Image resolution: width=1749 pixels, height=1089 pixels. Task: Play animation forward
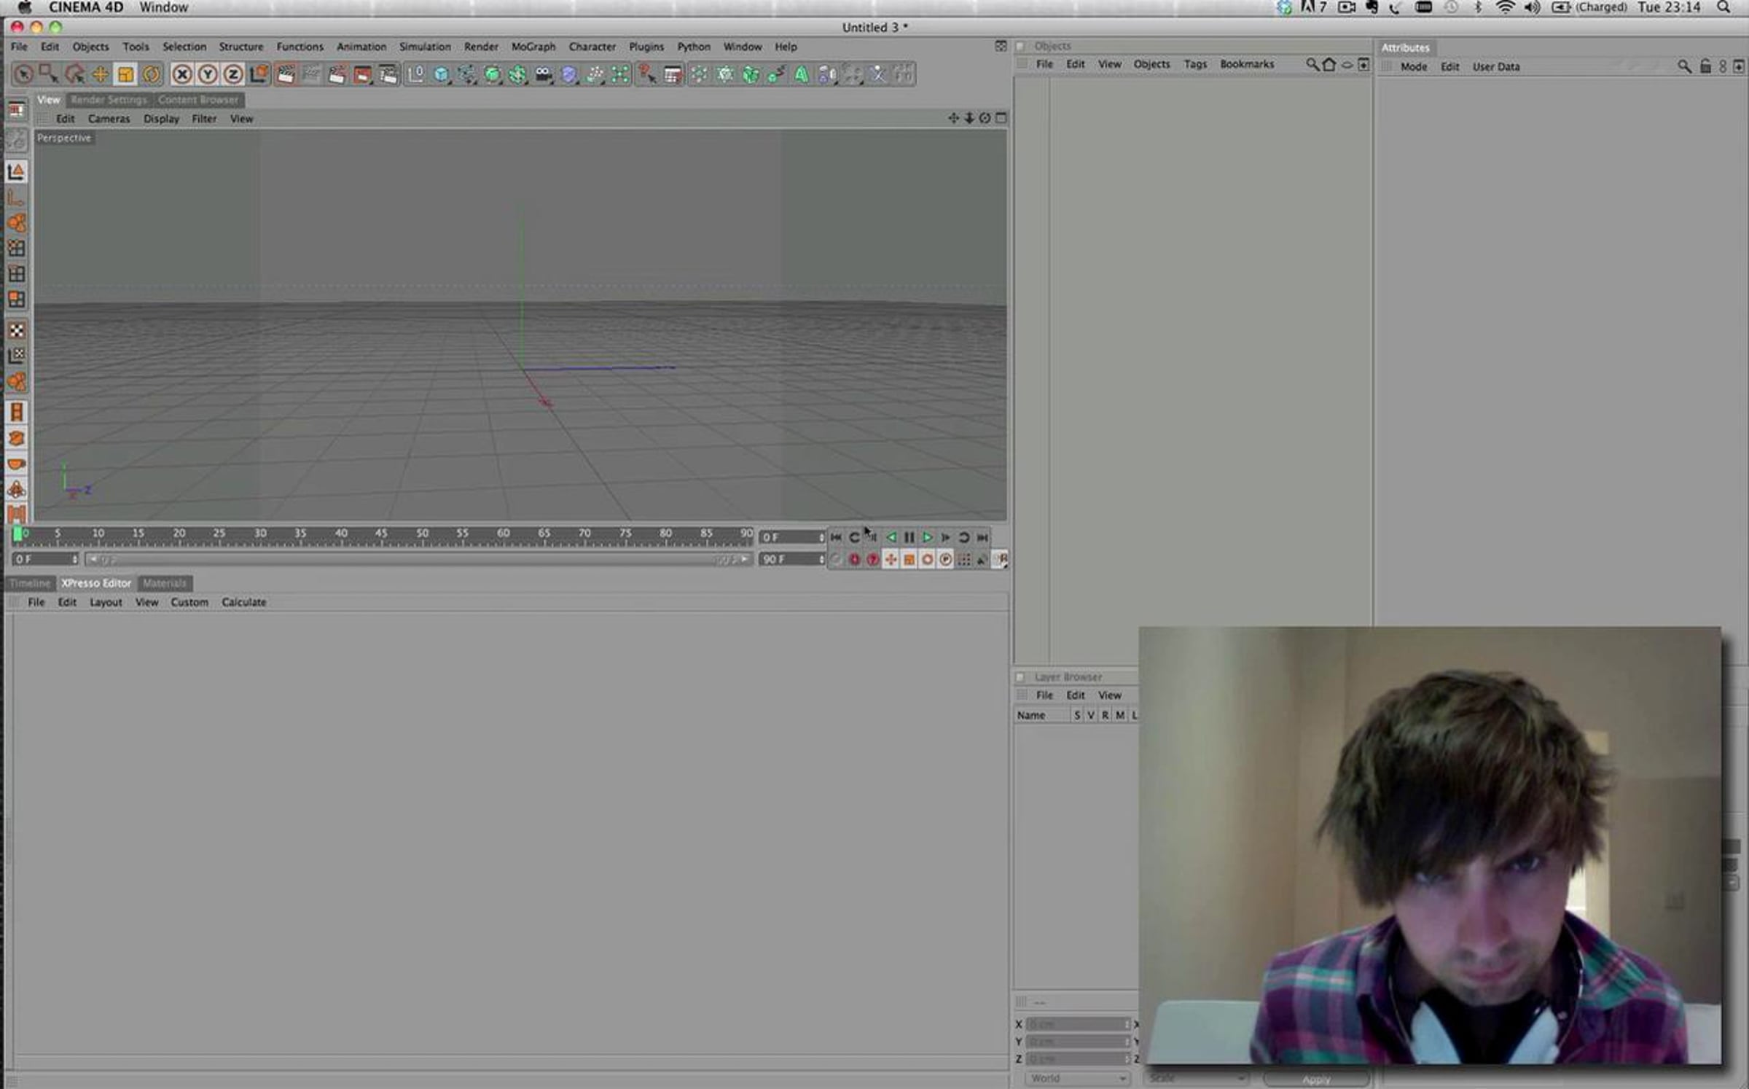[927, 537]
